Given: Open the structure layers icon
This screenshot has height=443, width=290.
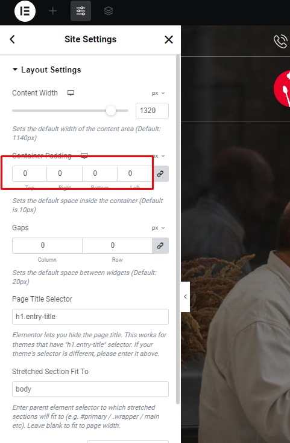Looking at the screenshot, I should [x=108, y=11].
